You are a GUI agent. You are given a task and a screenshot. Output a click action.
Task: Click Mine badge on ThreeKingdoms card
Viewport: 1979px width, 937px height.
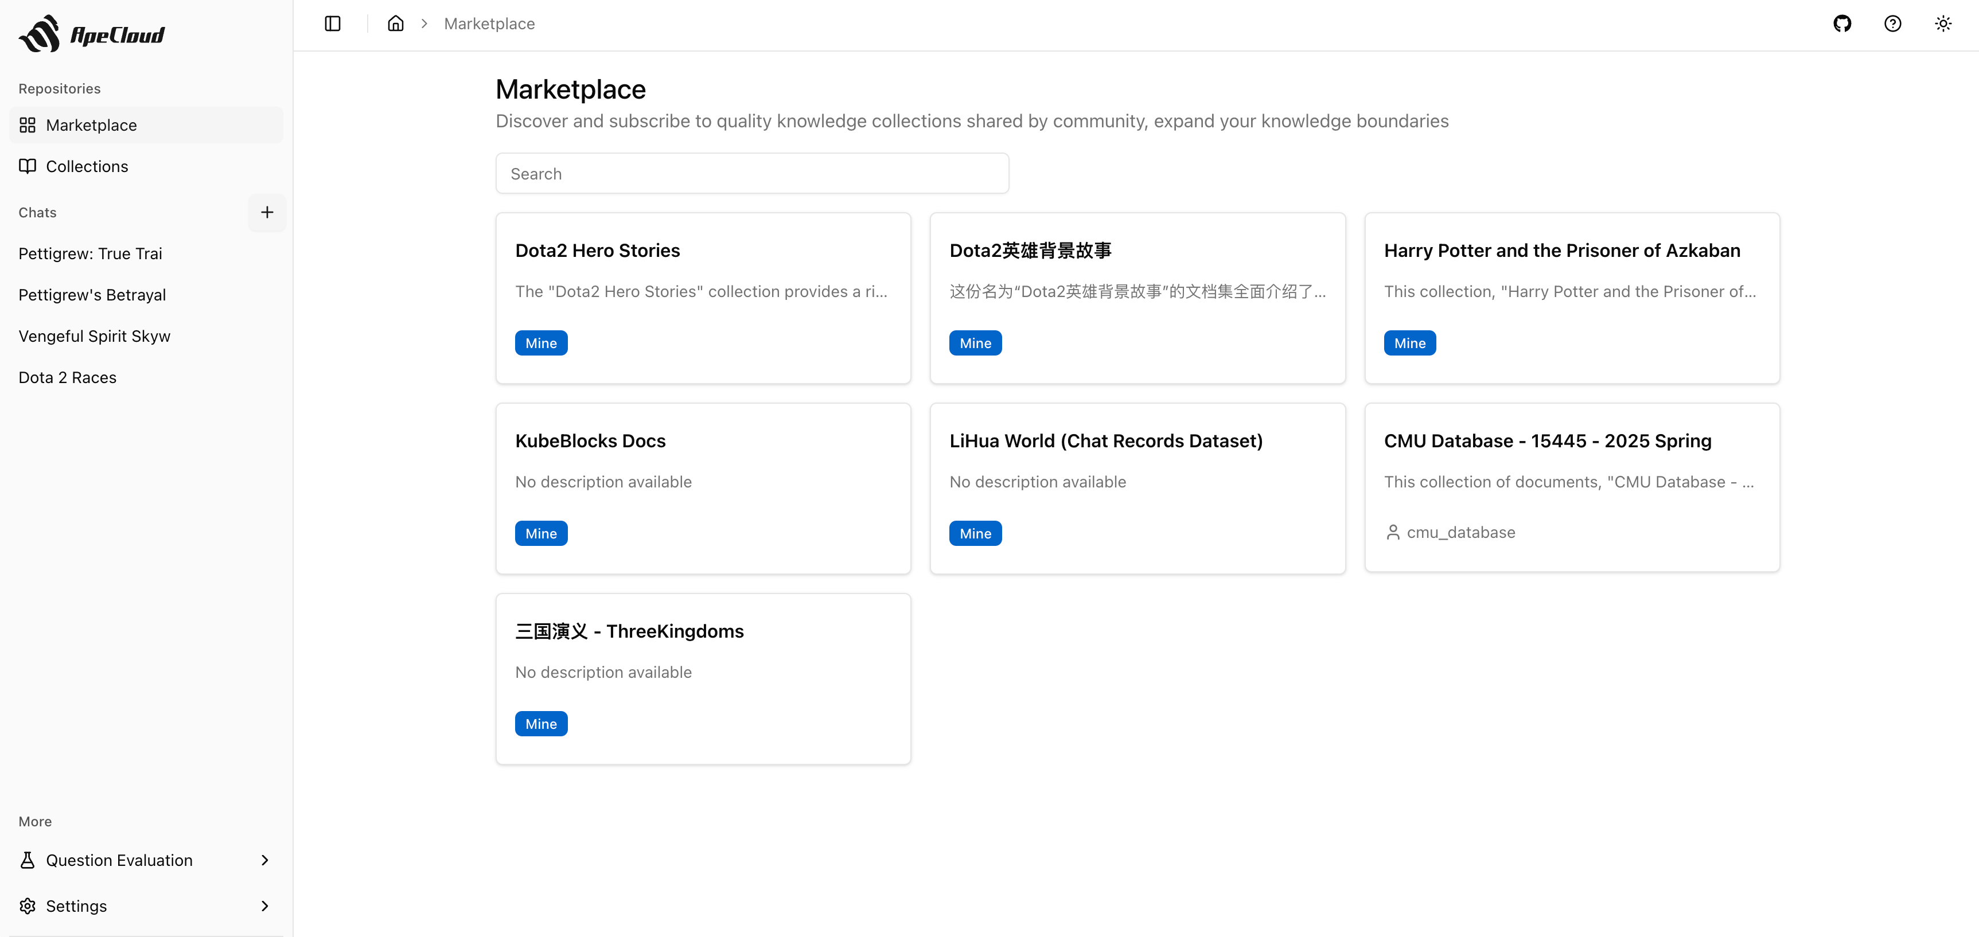541,724
